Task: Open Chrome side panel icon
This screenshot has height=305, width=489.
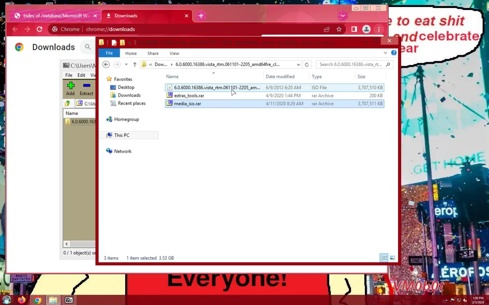Action: [x=354, y=29]
